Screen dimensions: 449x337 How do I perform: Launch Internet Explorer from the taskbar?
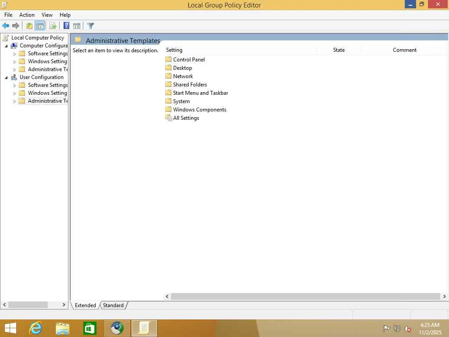pyautogui.click(x=36, y=328)
